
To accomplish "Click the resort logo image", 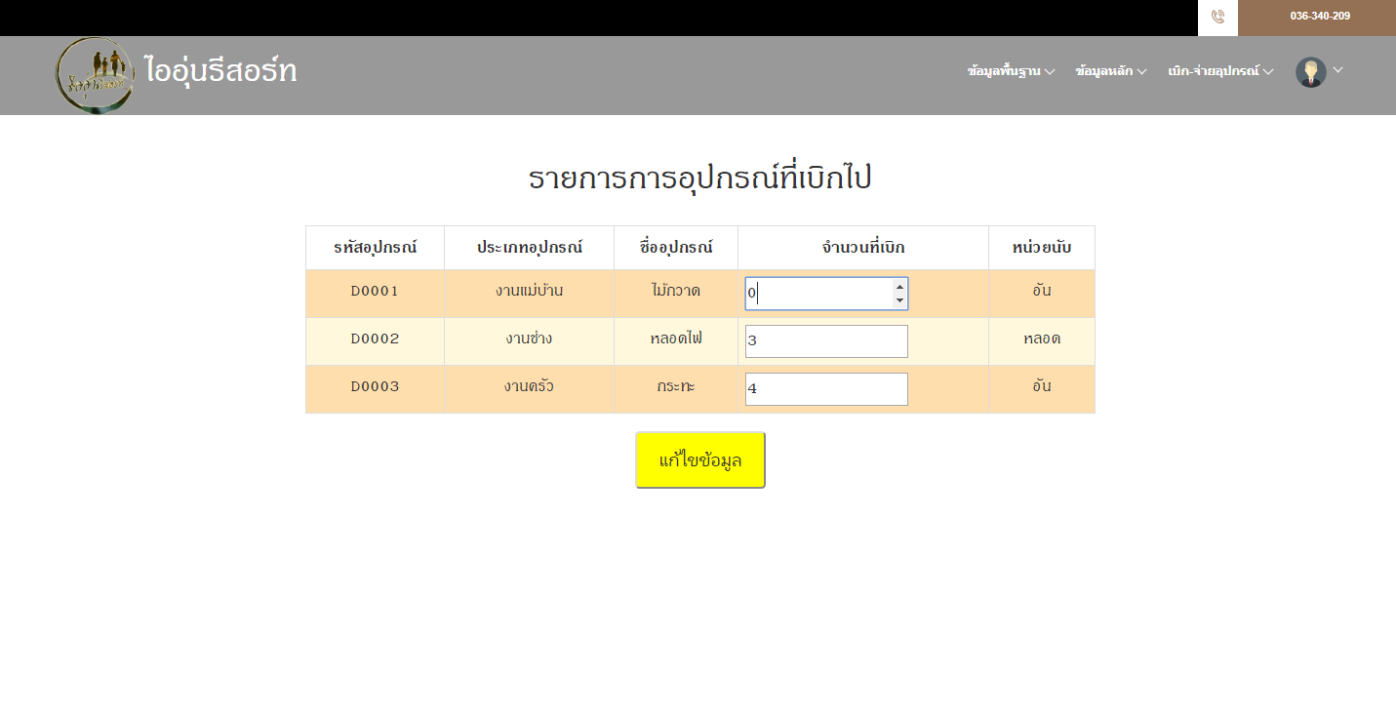I will 95,75.
